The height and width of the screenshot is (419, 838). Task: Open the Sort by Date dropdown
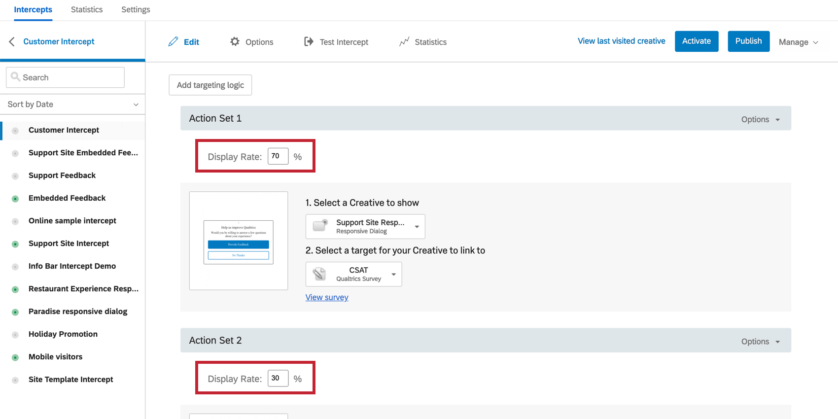click(72, 105)
